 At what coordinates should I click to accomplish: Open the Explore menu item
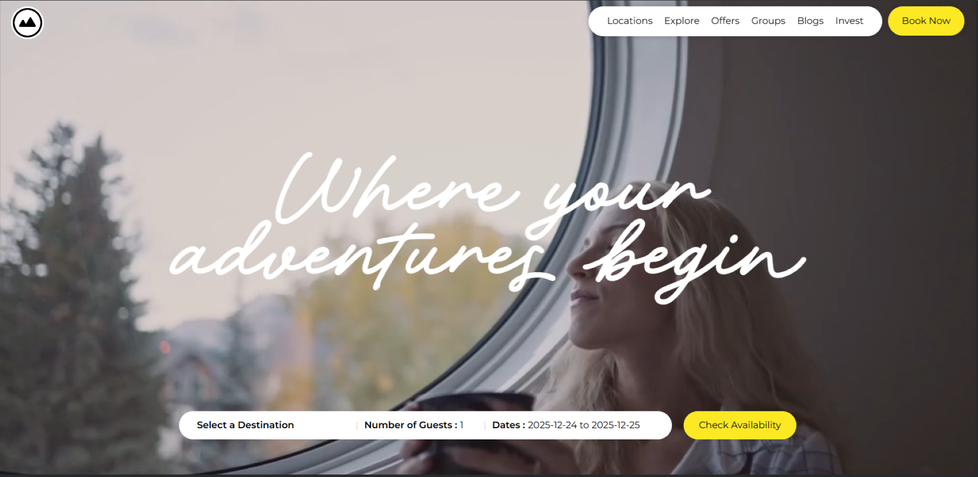682,21
